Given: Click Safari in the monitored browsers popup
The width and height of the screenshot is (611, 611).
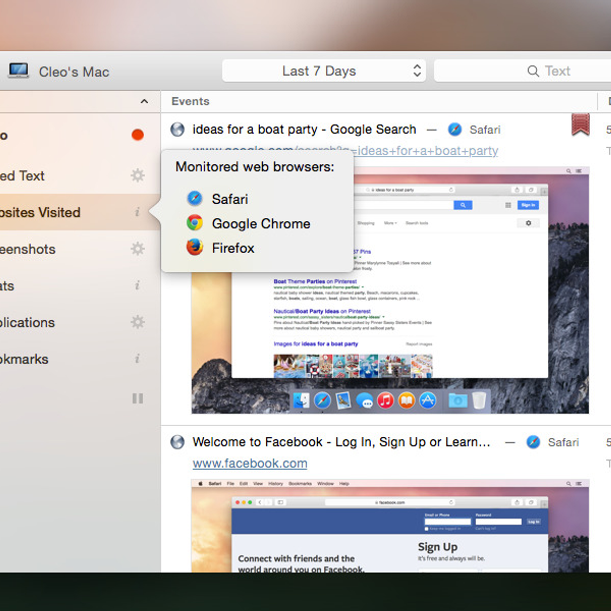Looking at the screenshot, I should [x=230, y=199].
